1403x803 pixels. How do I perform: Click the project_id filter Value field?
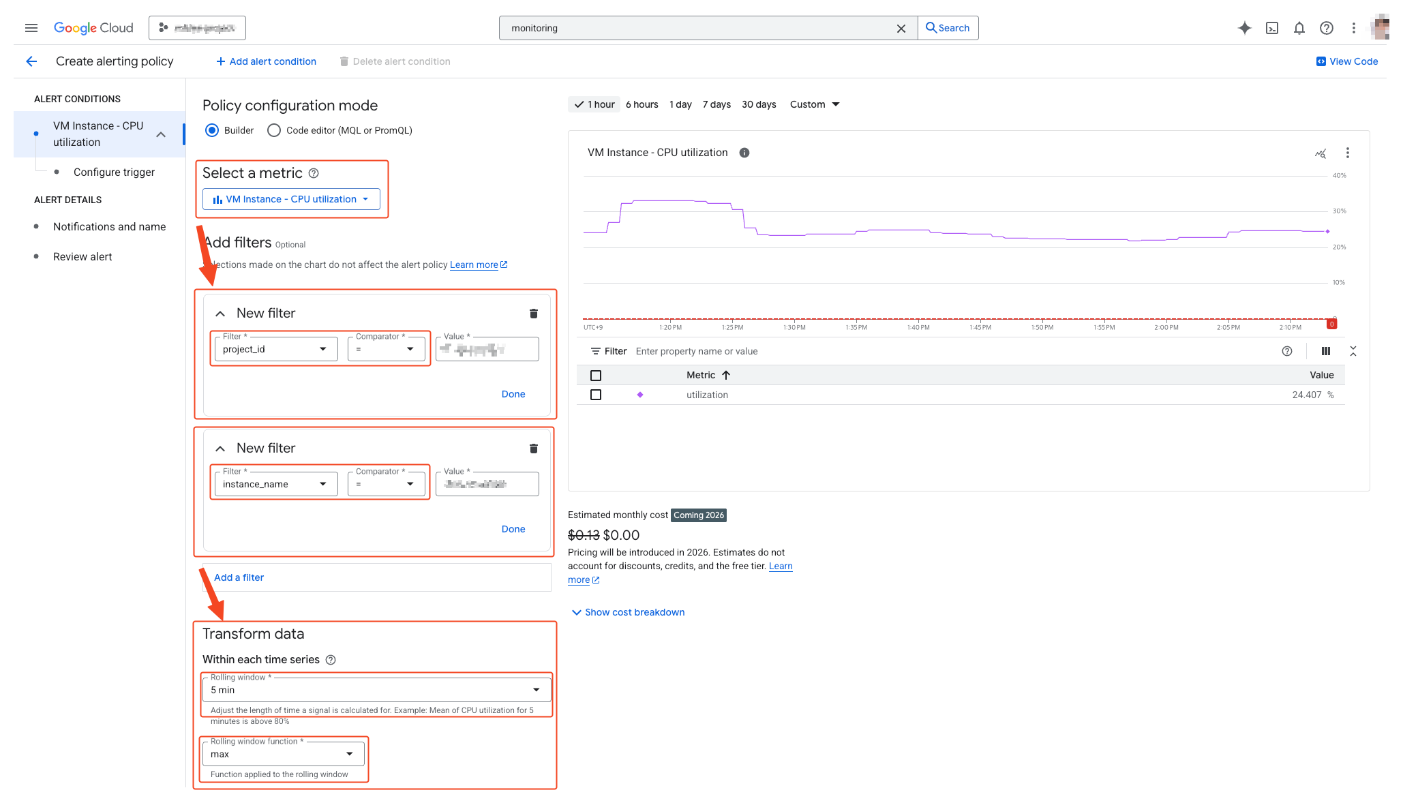click(487, 349)
